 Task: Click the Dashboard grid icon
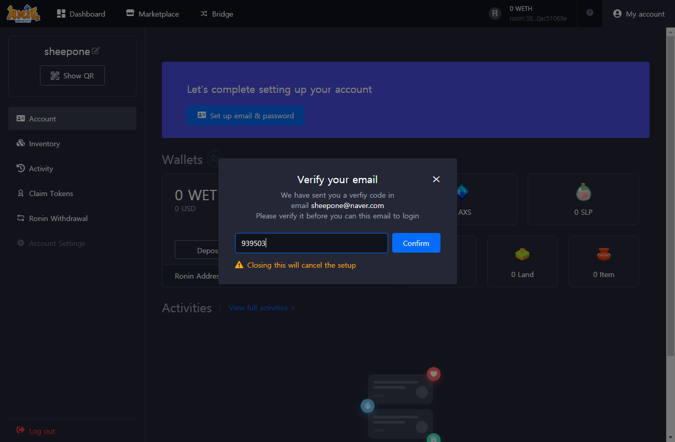pyautogui.click(x=61, y=13)
